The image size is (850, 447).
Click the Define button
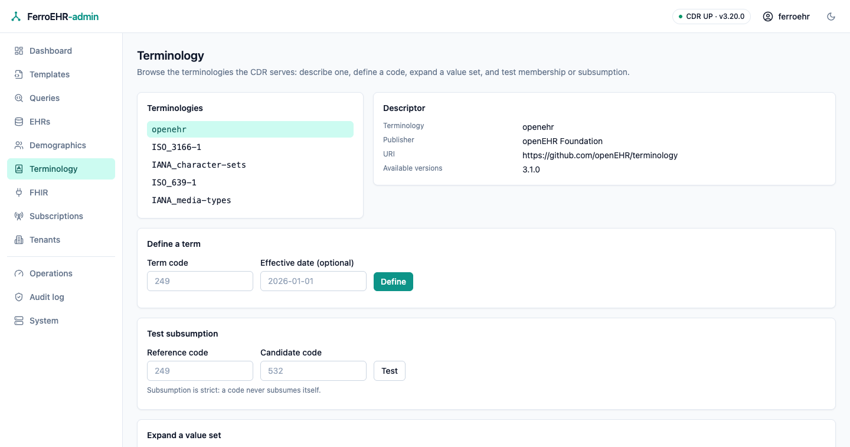tap(393, 282)
